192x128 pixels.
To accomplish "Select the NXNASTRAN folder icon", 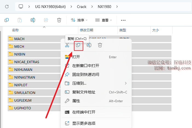I will coord(11,77).
